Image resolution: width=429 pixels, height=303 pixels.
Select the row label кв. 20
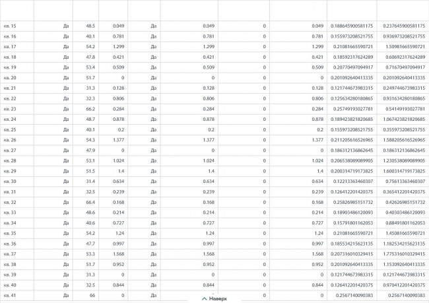pyautogui.click(x=10, y=78)
